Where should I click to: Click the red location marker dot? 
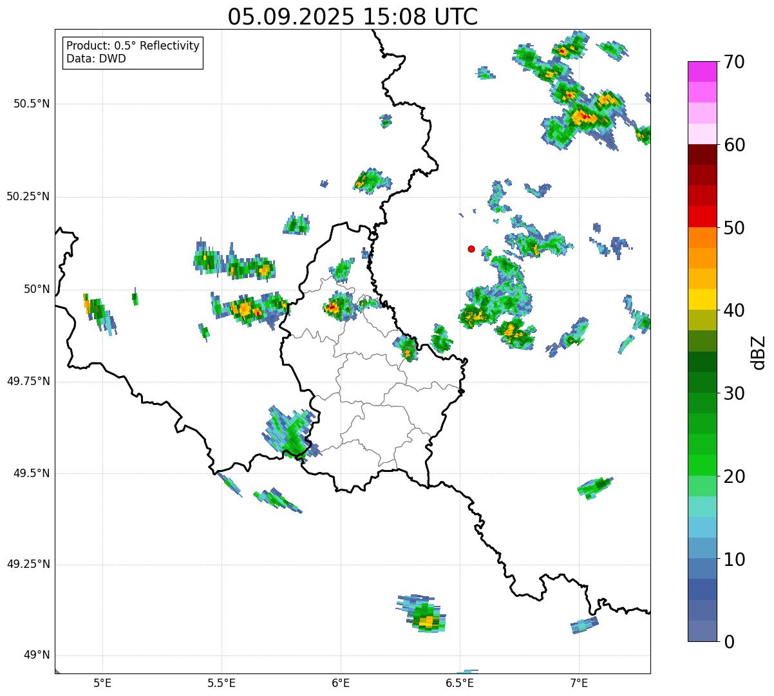[x=471, y=249]
